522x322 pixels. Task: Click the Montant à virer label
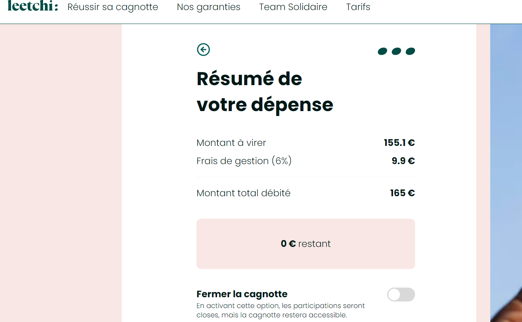tap(231, 143)
